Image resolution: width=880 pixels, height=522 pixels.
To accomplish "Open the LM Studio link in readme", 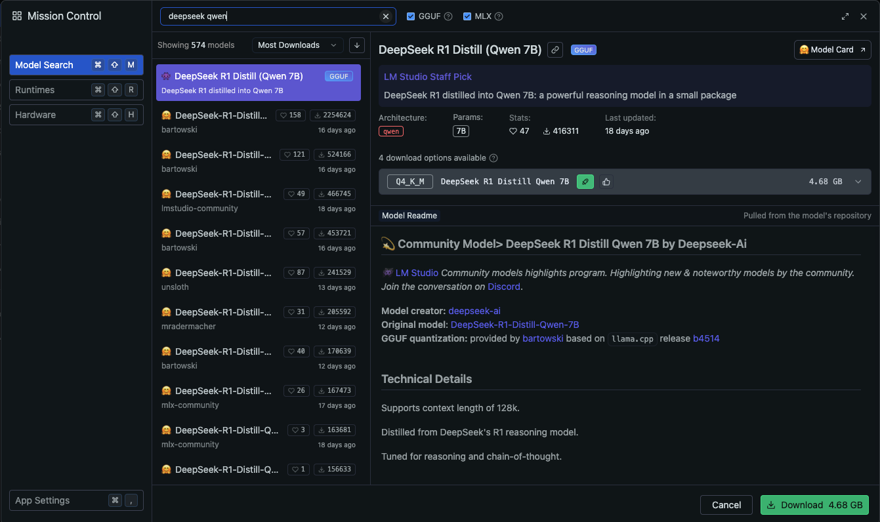I will 417,273.
